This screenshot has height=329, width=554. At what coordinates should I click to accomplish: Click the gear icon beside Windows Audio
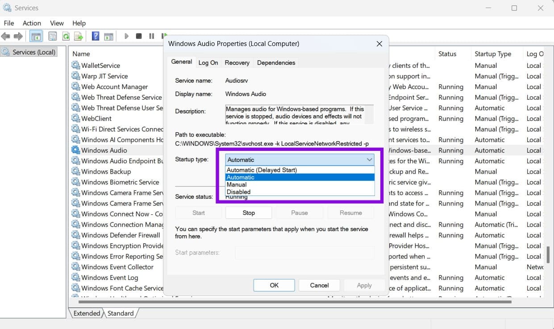tap(76, 150)
